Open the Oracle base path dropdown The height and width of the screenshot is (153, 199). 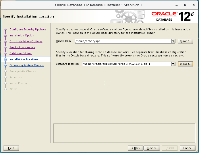tap(173, 41)
